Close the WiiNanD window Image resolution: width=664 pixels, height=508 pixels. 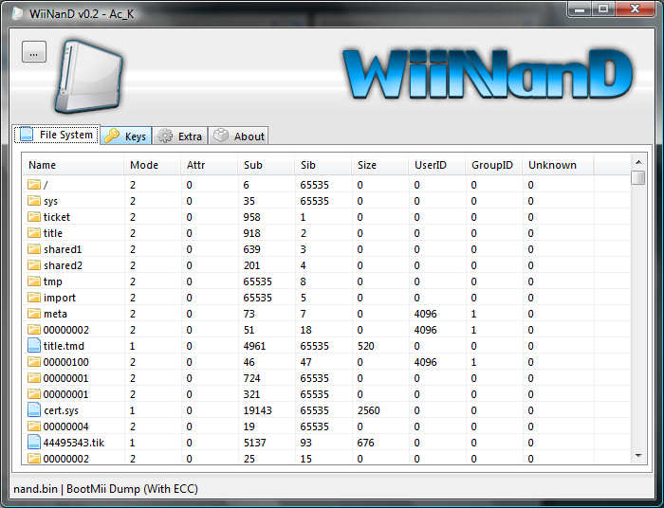[x=635, y=9]
